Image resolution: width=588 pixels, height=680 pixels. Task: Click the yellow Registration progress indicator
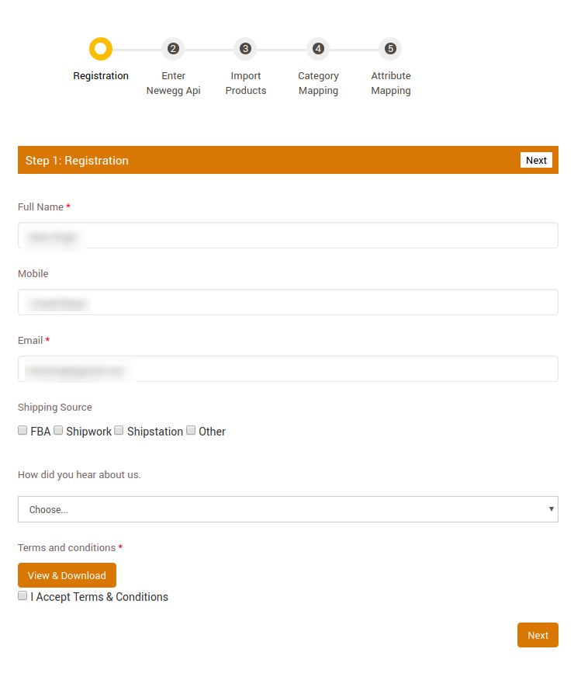coord(101,48)
